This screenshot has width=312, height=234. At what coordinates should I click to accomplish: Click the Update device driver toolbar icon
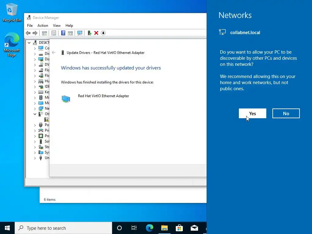[x=89, y=33]
